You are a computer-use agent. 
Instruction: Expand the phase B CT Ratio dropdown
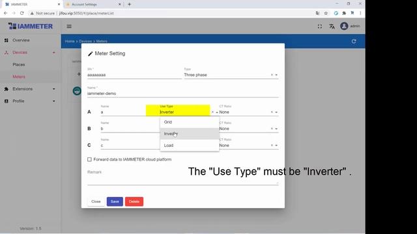click(x=276, y=129)
